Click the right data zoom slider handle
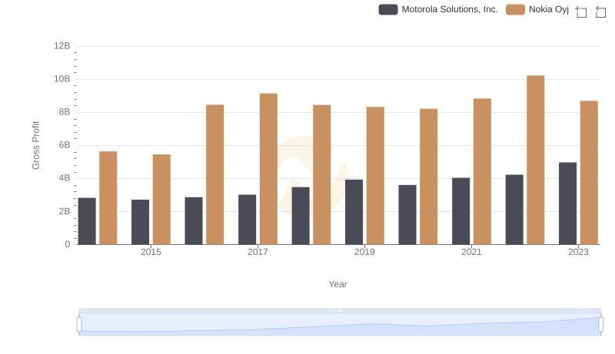 pos(600,324)
